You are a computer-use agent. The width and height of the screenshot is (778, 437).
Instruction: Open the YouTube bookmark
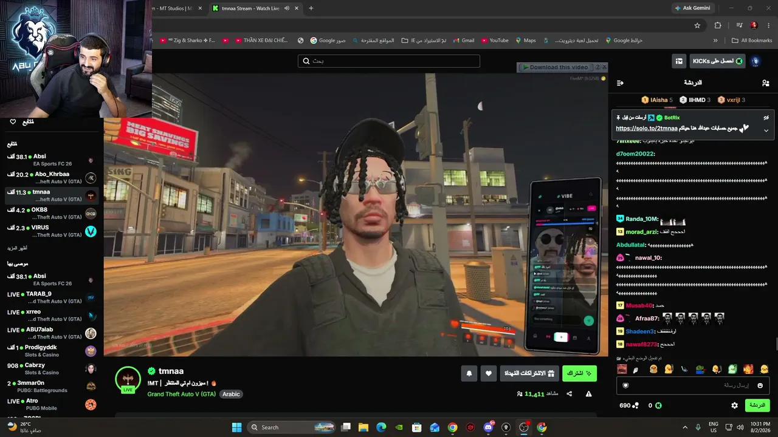pos(495,41)
